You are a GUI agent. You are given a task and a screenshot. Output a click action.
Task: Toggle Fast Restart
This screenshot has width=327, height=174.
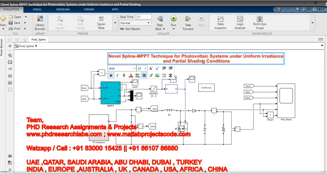(x=130, y=29)
